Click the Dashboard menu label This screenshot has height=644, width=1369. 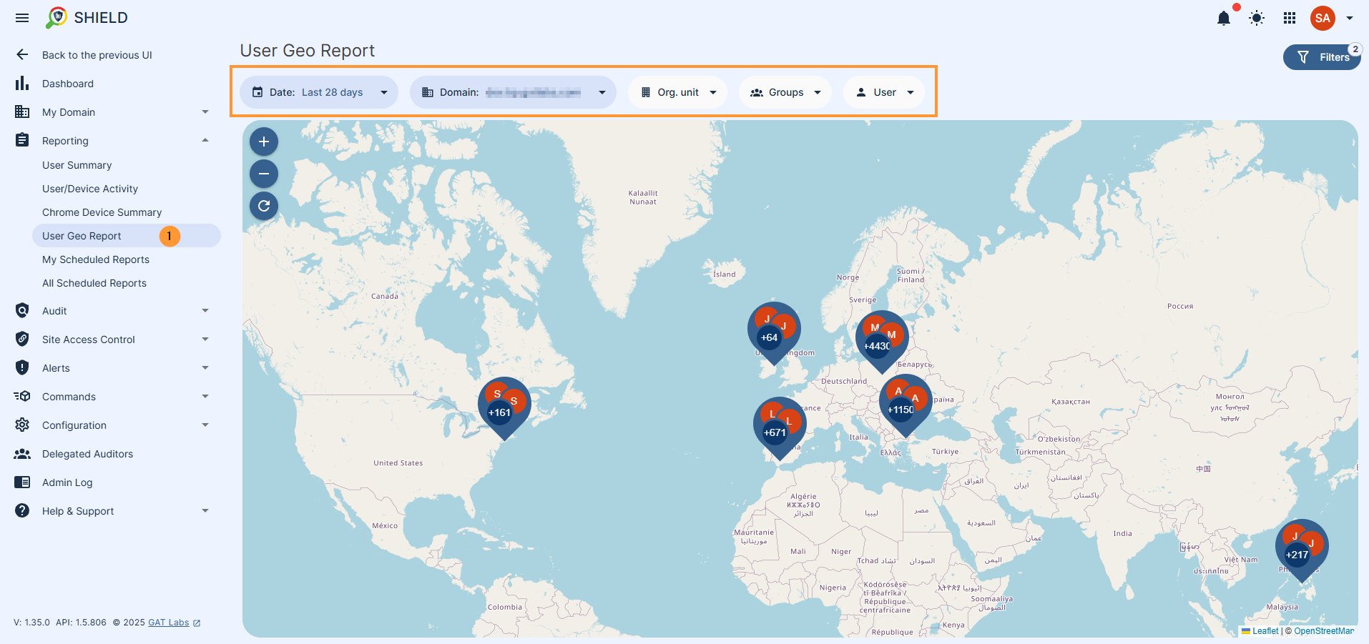(x=68, y=84)
